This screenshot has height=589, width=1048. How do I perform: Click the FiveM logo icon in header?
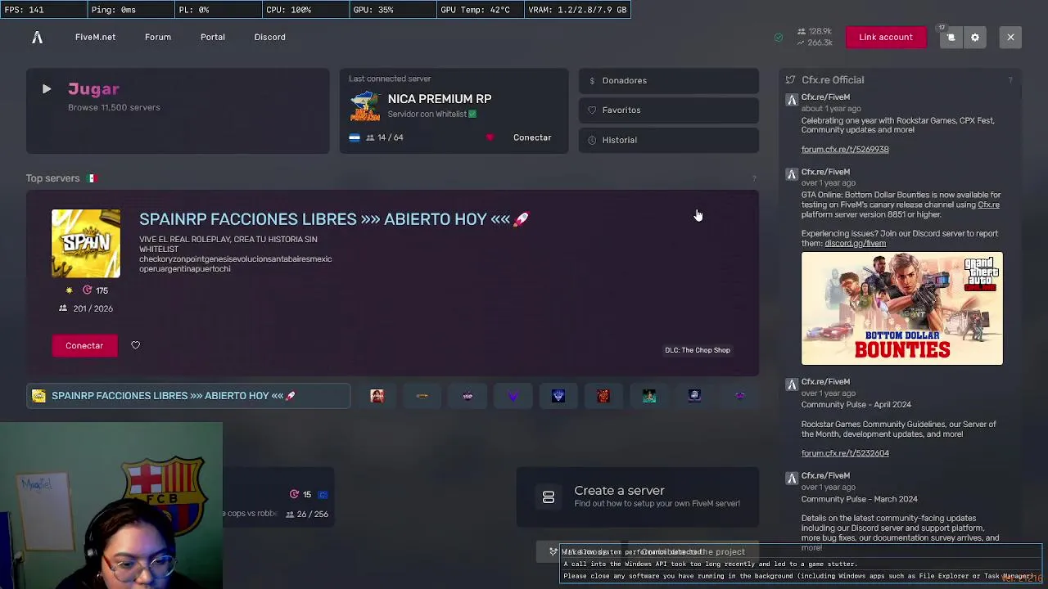point(37,37)
